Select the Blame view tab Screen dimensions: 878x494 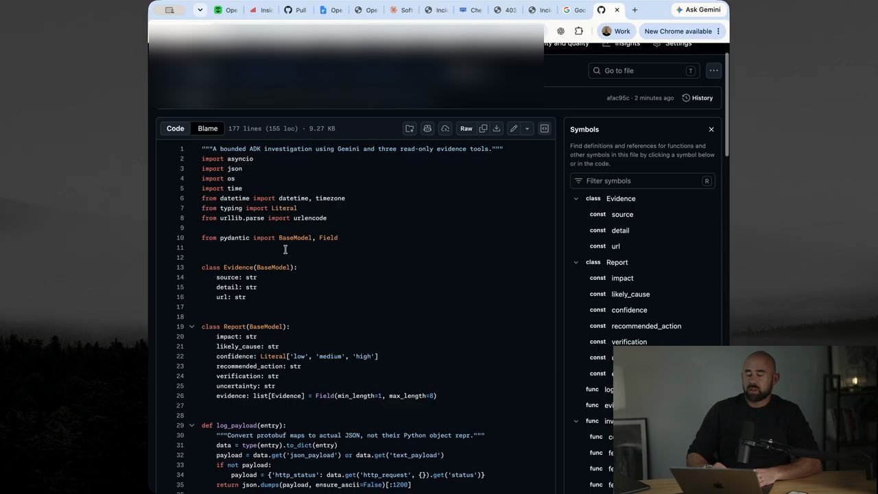point(208,128)
